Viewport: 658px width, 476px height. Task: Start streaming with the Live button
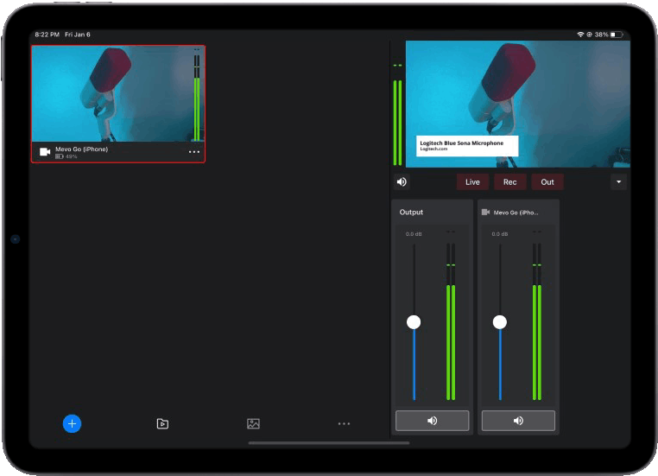[x=472, y=181]
